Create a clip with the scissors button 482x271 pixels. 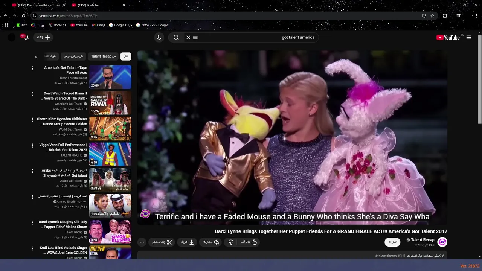pyautogui.click(x=162, y=242)
